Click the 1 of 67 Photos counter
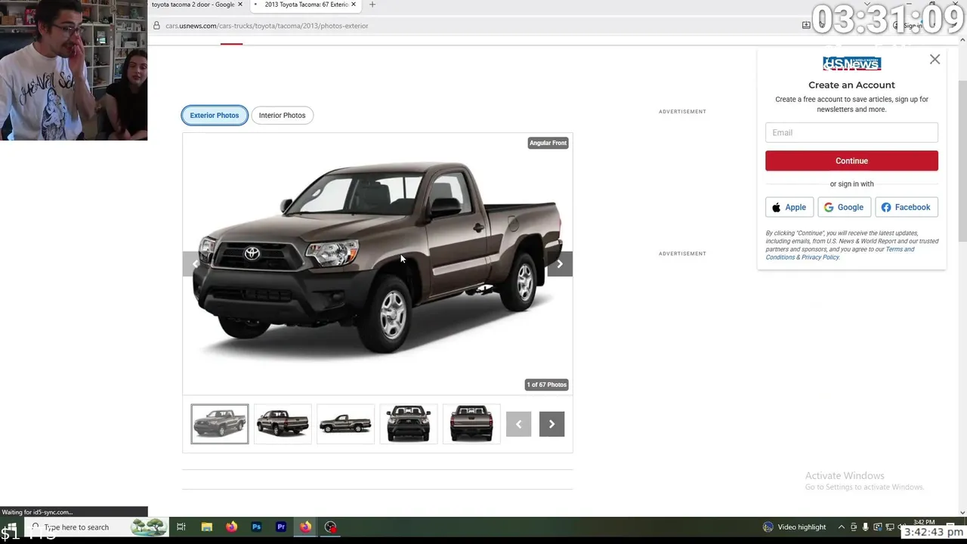Viewport: 967px width, 544px height. coord(546,385)
